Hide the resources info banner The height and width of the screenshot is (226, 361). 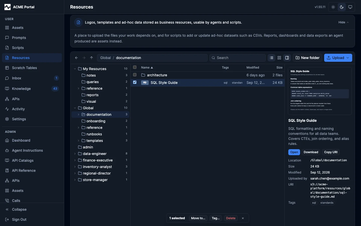[343, 22]
